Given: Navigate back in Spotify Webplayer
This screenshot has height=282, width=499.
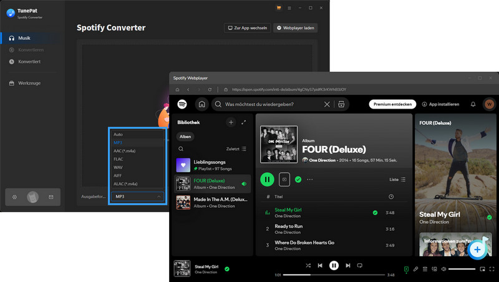Looking at the screenshot, I should coord(188,90).
